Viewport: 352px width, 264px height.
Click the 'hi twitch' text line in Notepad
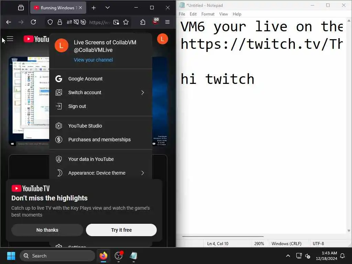coord(218,79)
